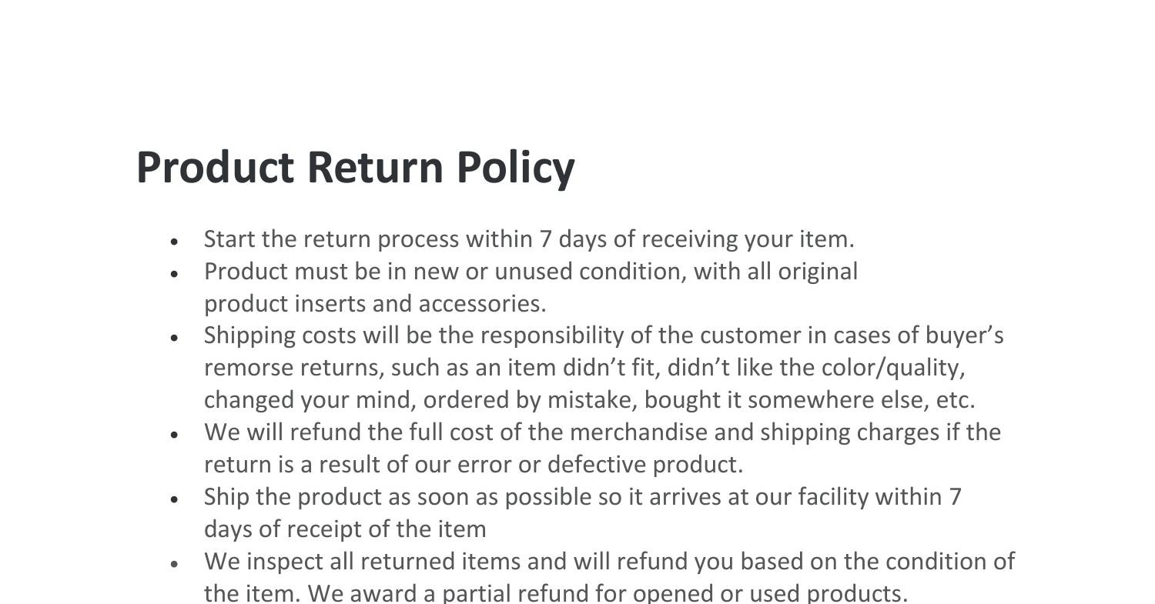Click the bullet before "Shipping costs"

pyautogui.click(x=176, y=337)
